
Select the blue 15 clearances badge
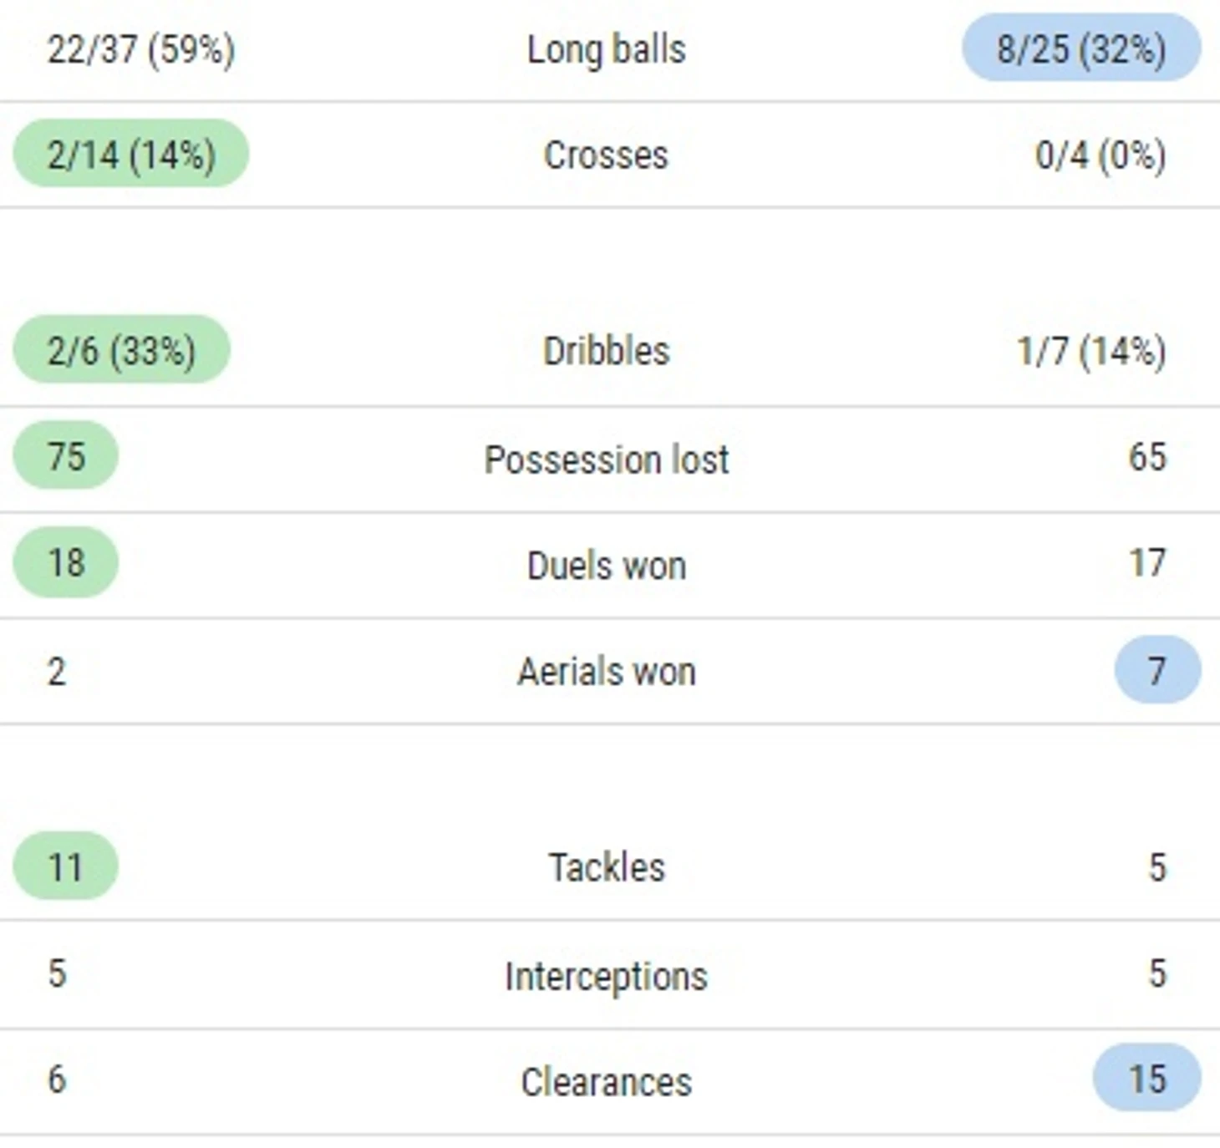[1146, 1078]
